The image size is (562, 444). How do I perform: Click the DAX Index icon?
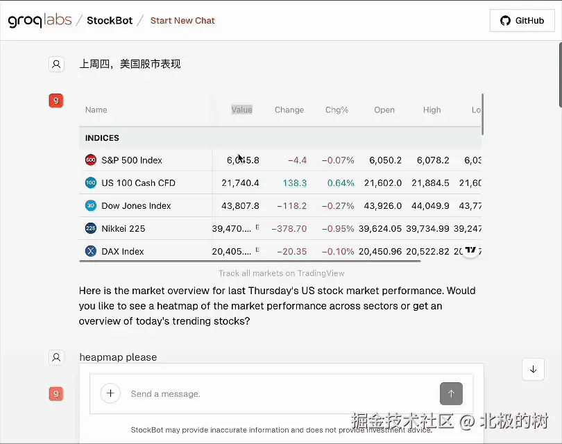pos(91,251)
